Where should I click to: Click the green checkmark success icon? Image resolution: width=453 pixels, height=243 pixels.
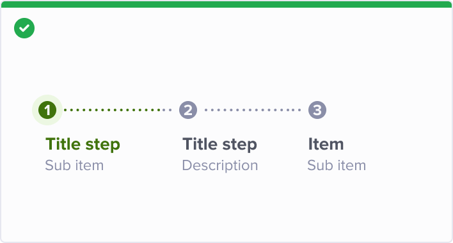24,28
